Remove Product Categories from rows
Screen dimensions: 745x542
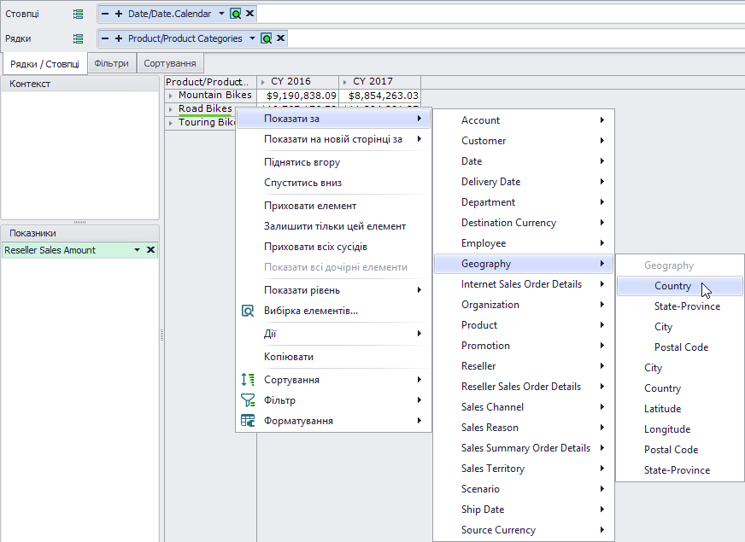pos(281,38)
